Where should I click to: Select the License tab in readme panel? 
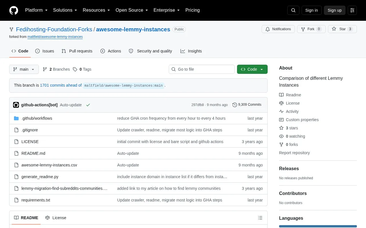pyautogui.click(x=56, y=218)
